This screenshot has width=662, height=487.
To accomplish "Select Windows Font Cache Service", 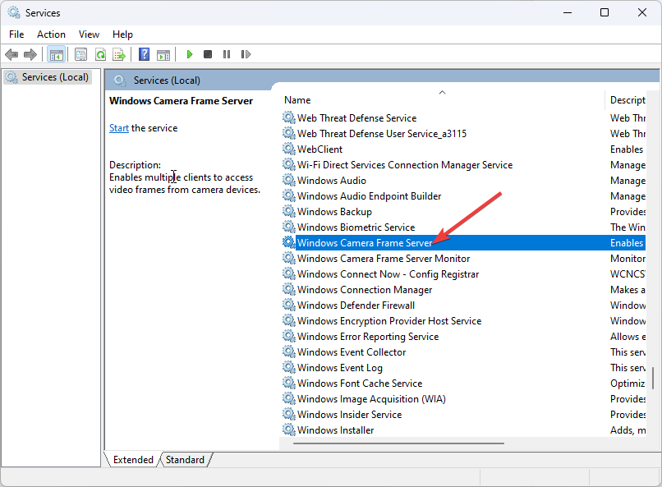I will (x=463, y=384).
